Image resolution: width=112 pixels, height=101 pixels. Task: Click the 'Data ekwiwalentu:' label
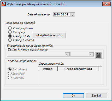pyautogui.click(x=39, y=14)
